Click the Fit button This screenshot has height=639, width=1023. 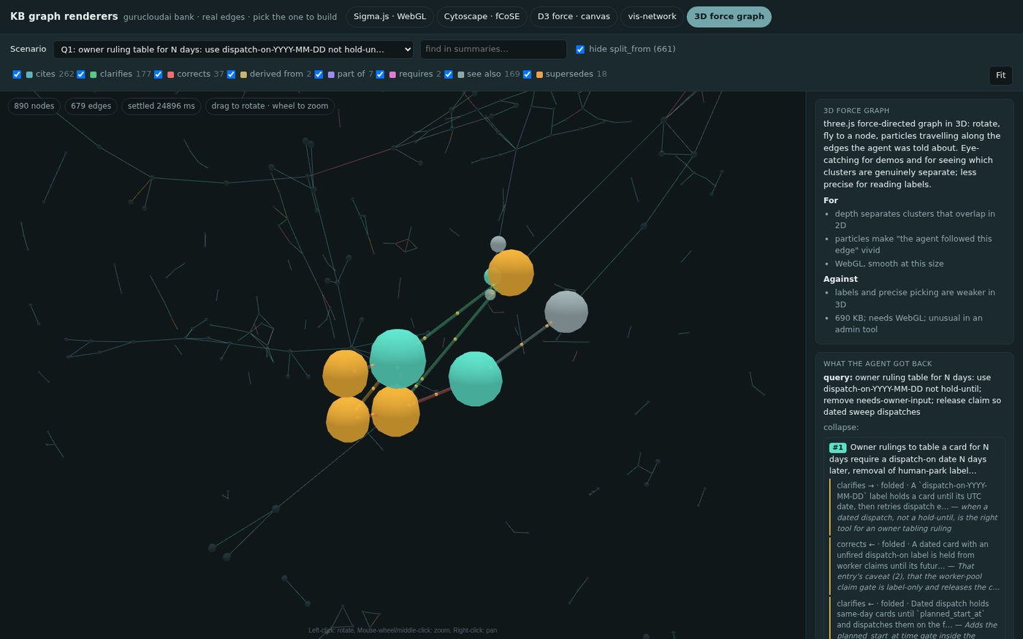[1001, 76]
